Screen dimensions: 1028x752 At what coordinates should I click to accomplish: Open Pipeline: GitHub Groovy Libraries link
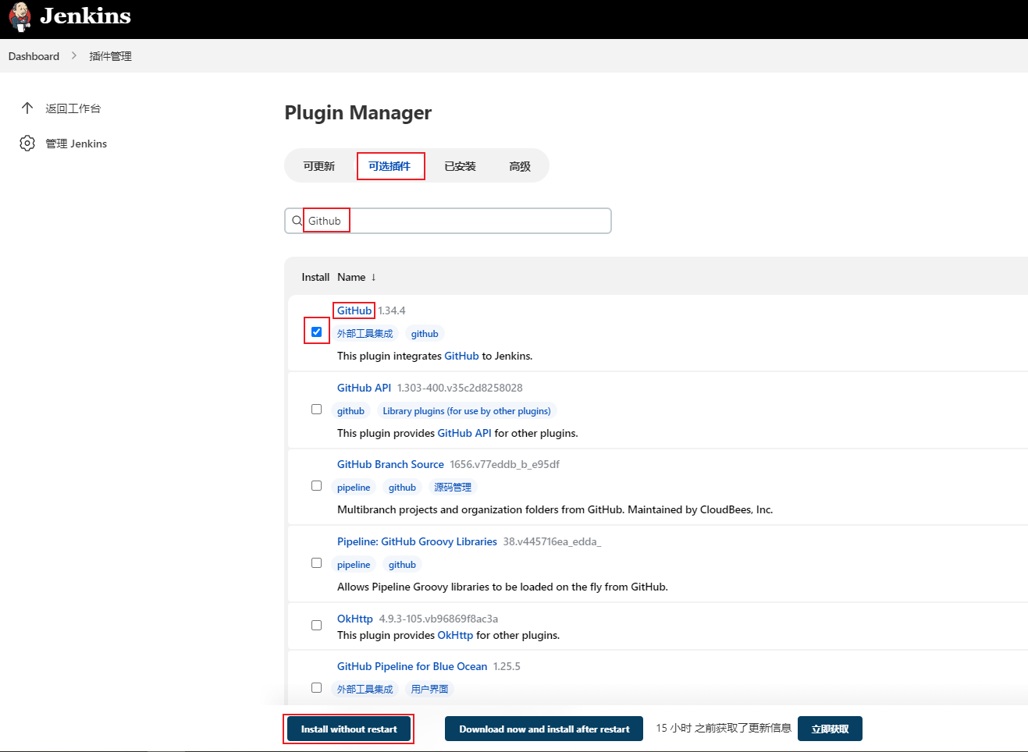click(417, 541)
